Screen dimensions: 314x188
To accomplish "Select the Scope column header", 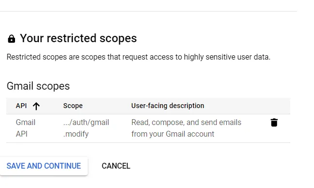I will pyautogui.click(x=73, y=106).
